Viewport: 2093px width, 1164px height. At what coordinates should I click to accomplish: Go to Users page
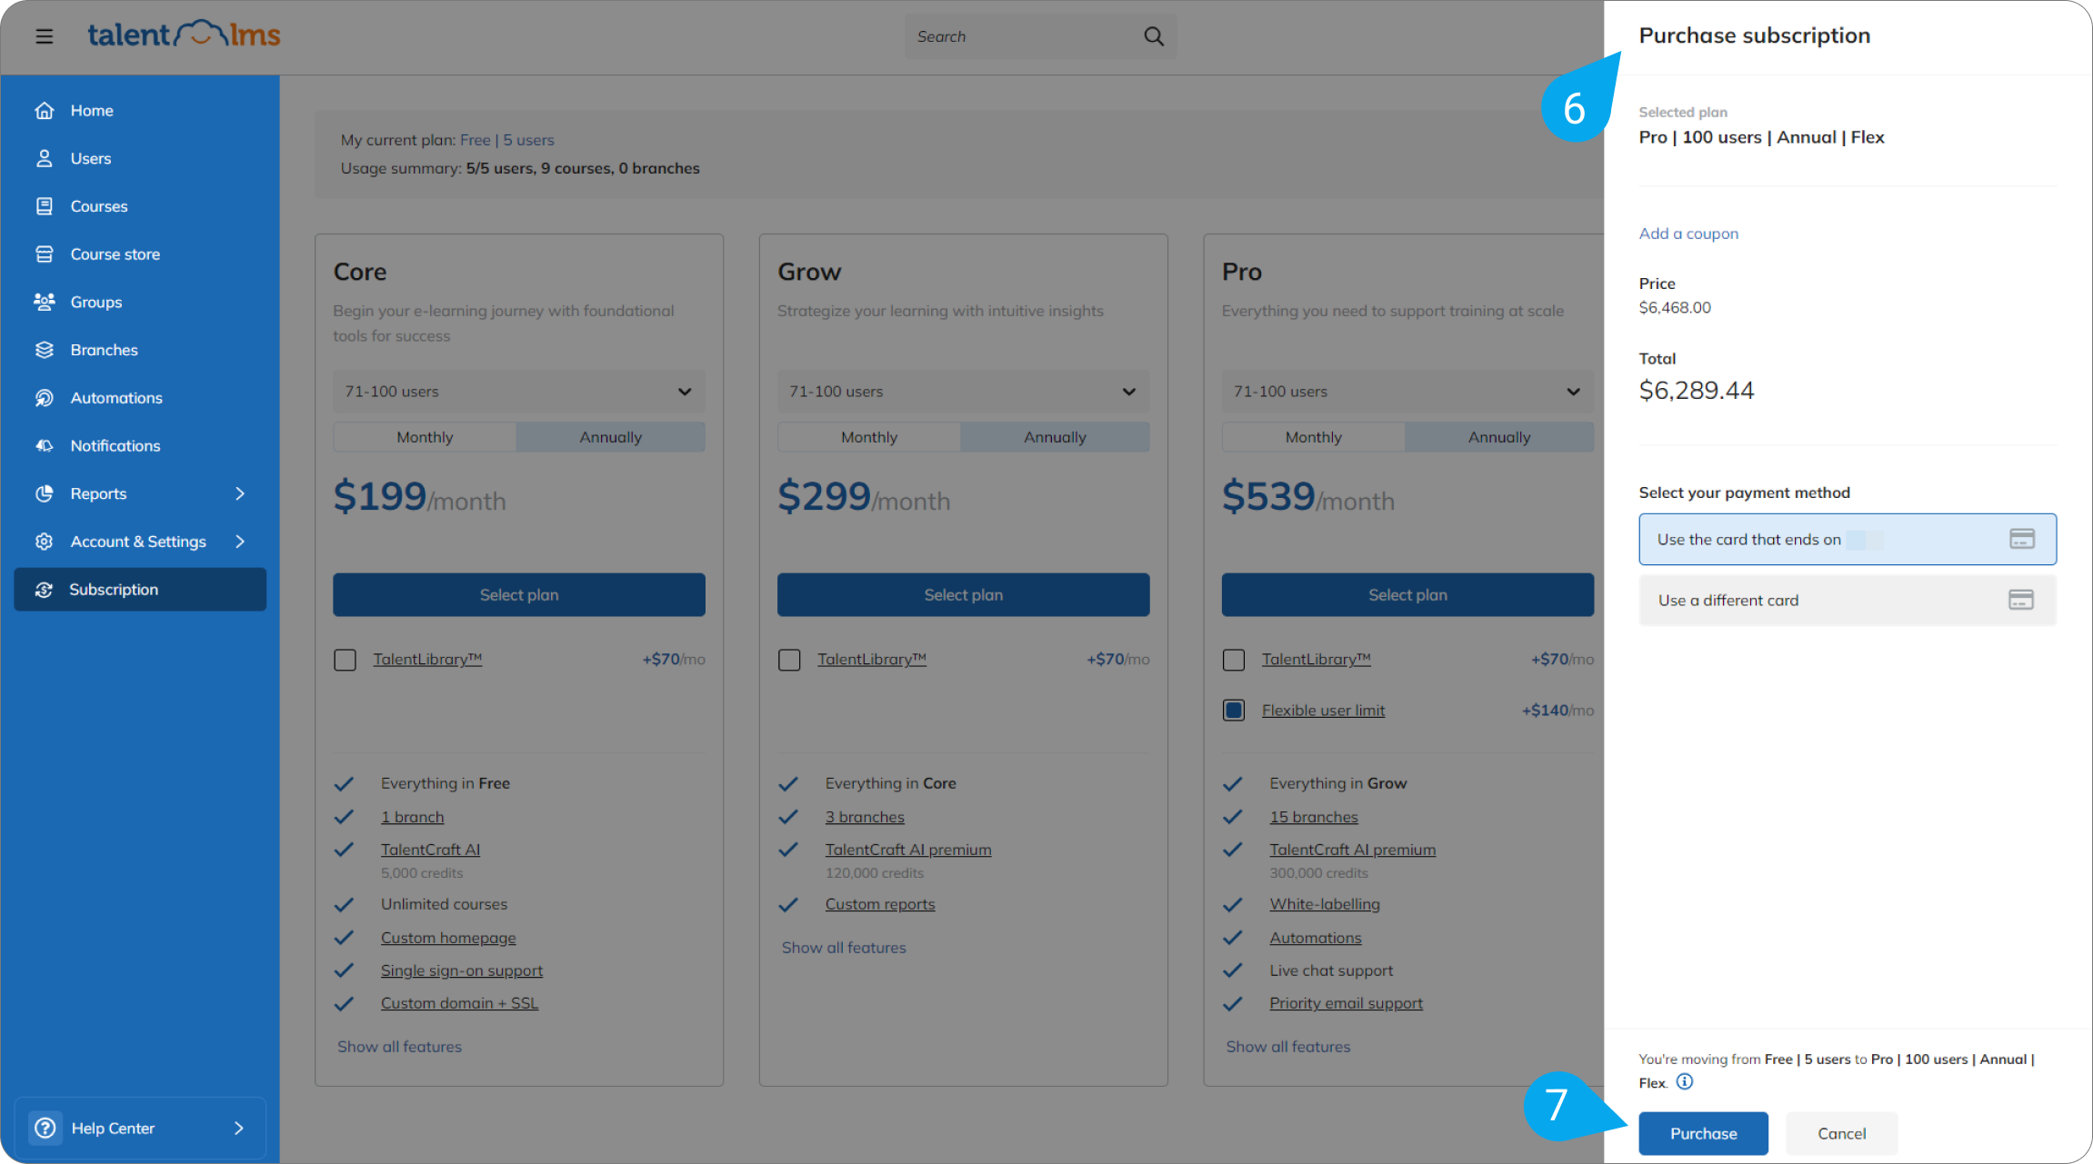[x=140, y=158]
